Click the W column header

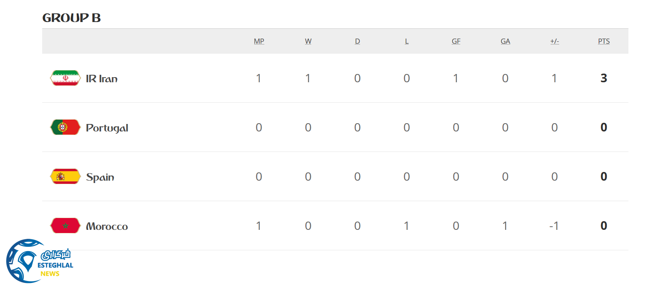(x=308, y=41)
